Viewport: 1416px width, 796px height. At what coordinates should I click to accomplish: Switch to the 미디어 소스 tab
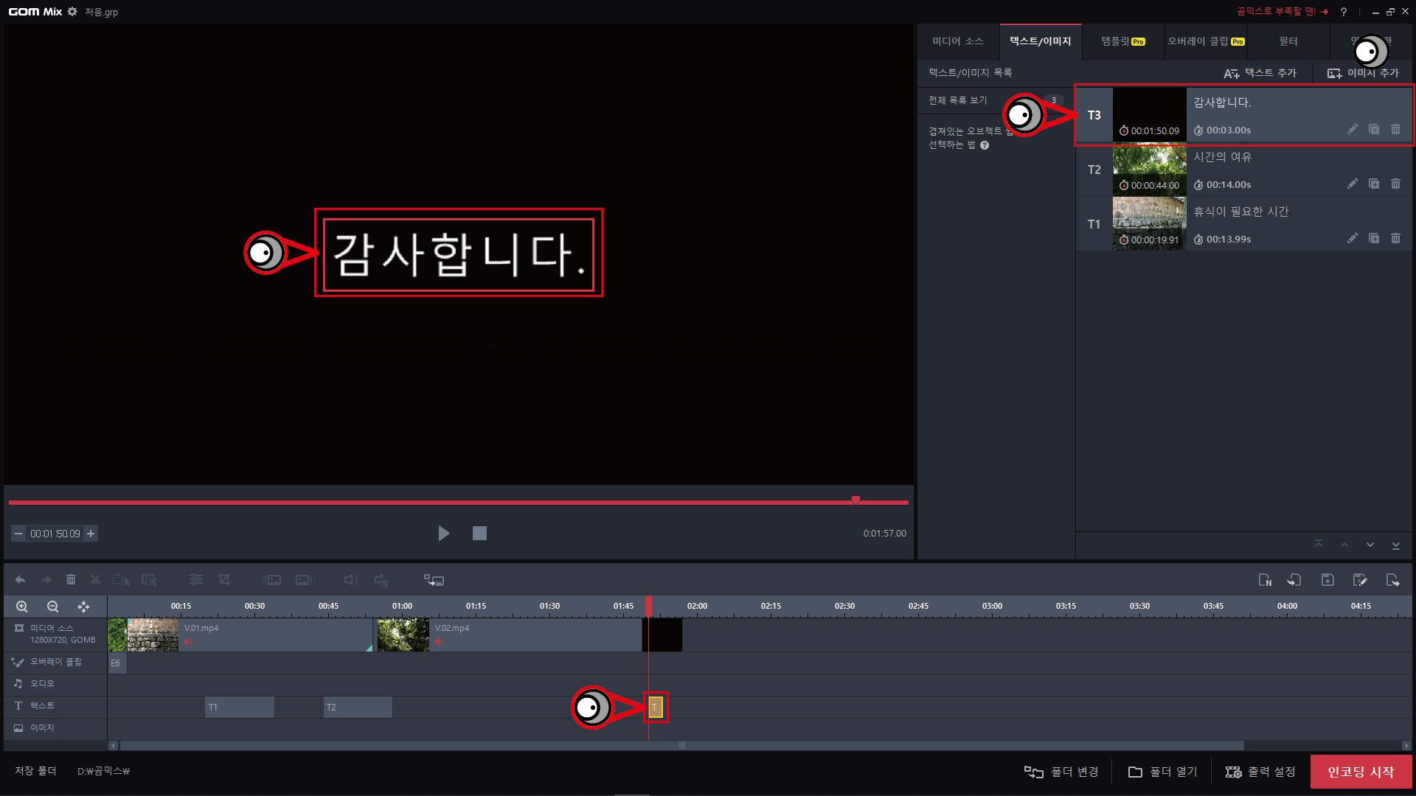(957, 41)
